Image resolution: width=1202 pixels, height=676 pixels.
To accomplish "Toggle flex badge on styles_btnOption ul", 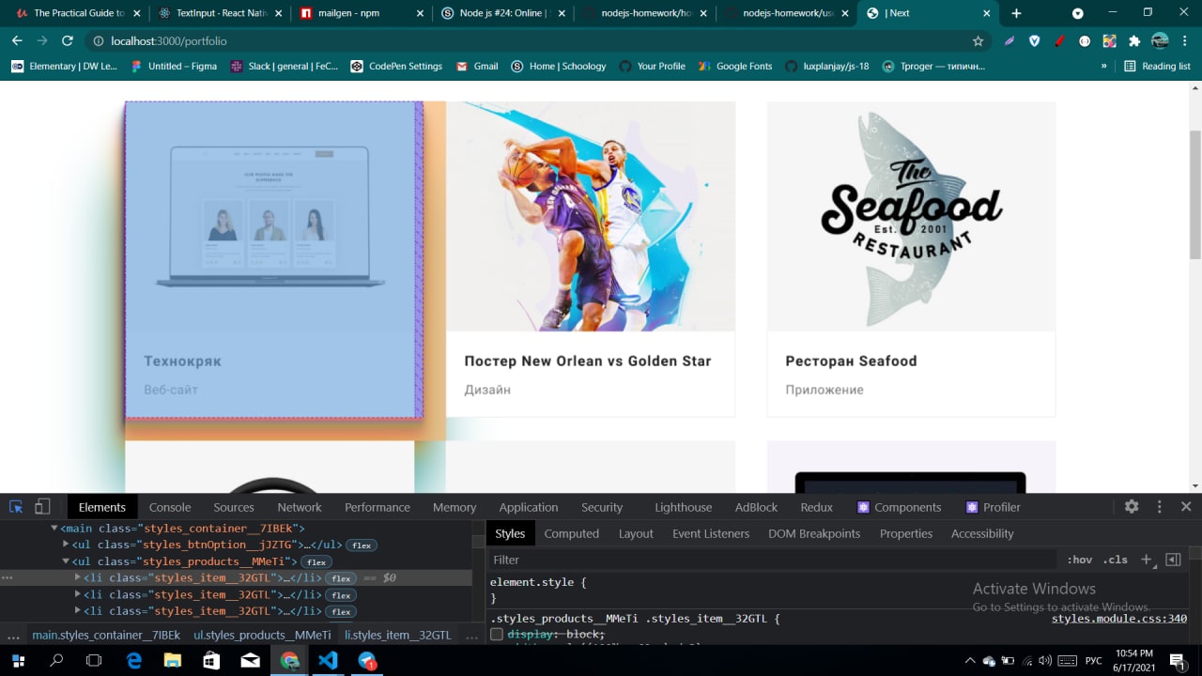I will (362, 545).
